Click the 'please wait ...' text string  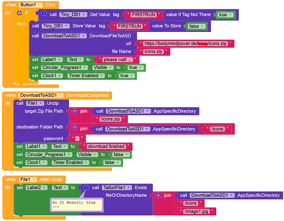[x=118, y=60]
